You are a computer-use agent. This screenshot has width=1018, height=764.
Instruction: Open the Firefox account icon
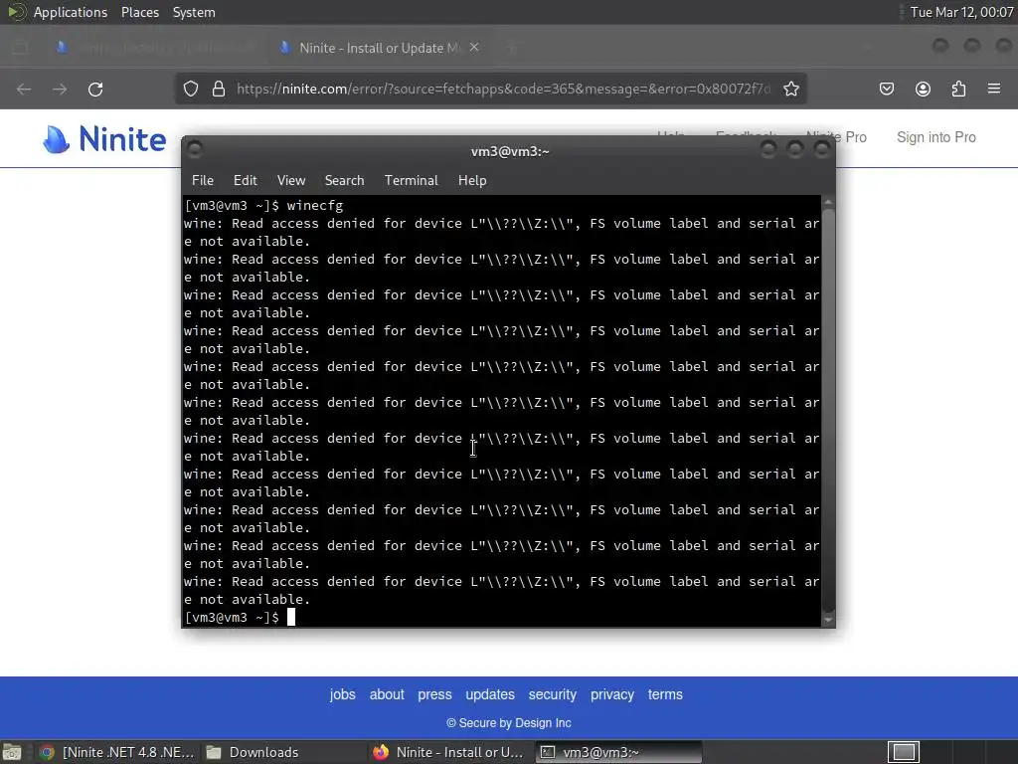point(923,89)
